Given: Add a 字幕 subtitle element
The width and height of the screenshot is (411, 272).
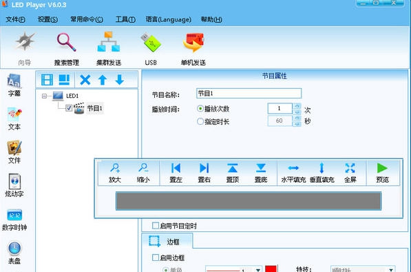Looking at the screenshot, I should pos(14,85).
